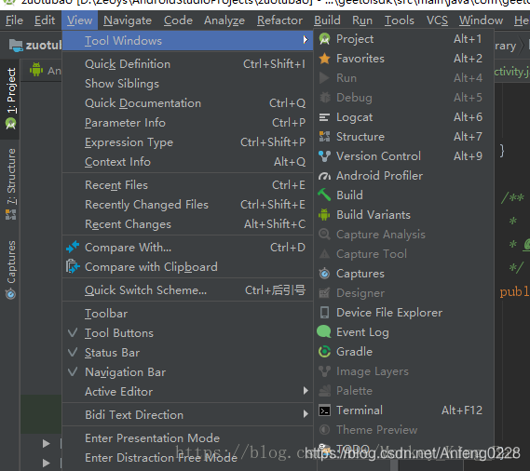Click the Project android icon on left sidebar

tap(11, 124)
